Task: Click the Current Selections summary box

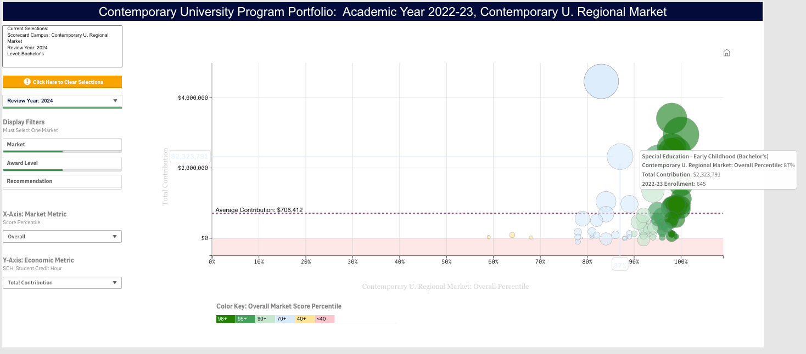Action: [x=62, y=46]
